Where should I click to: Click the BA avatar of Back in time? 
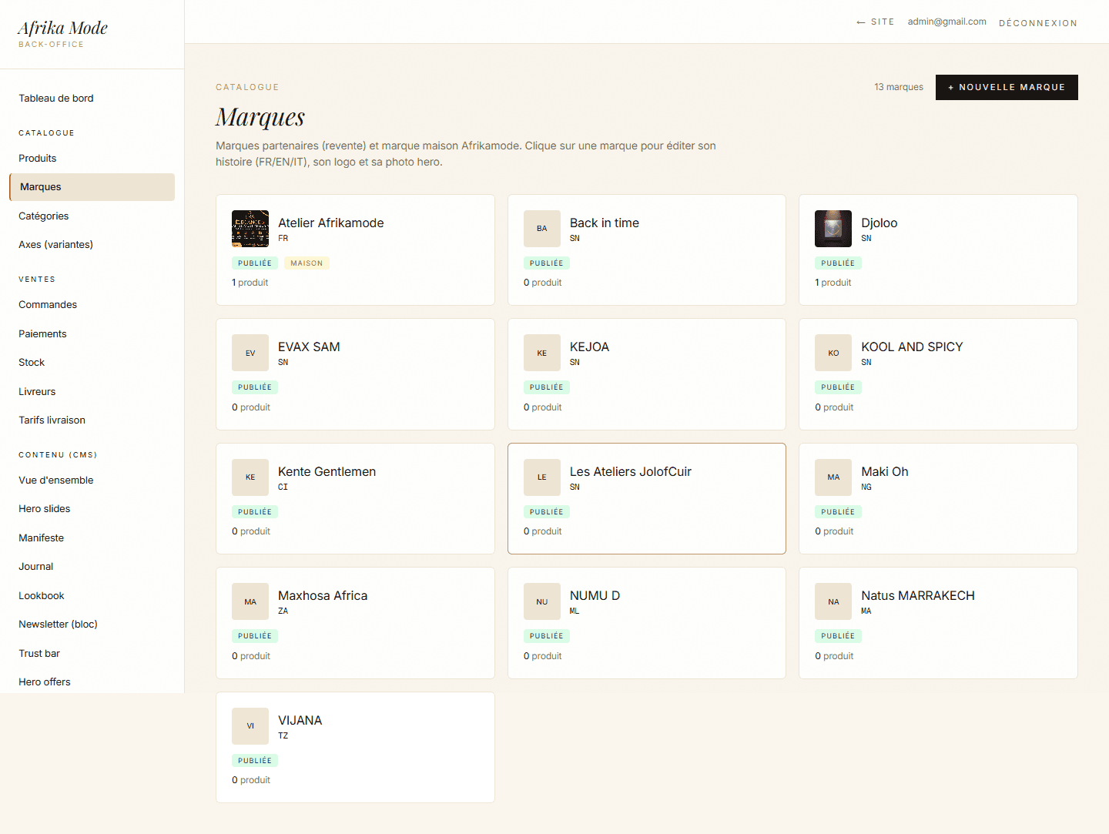542,229
